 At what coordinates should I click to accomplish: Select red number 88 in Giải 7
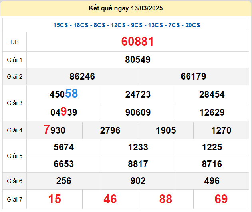pyautogui.click(x=166, y=199)
